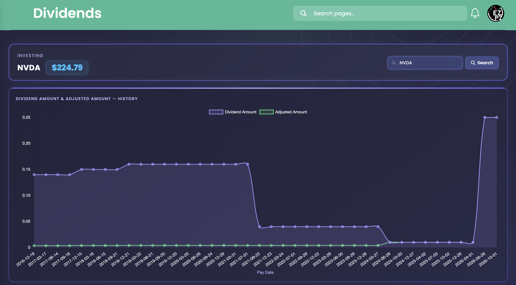Viewport: 516px width, 285px height.
Task: Click the NVDA ticker heading
Action: pos(29,67)
